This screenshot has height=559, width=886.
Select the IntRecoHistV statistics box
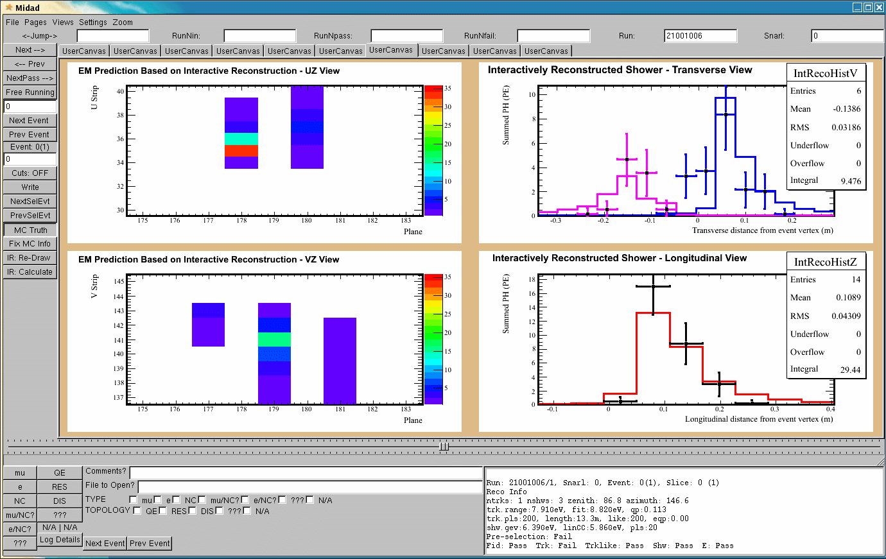tap(826, 126)
